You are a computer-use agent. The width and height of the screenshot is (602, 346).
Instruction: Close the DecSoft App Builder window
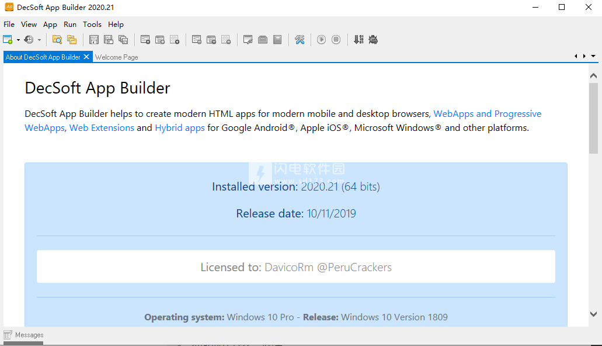588,7
